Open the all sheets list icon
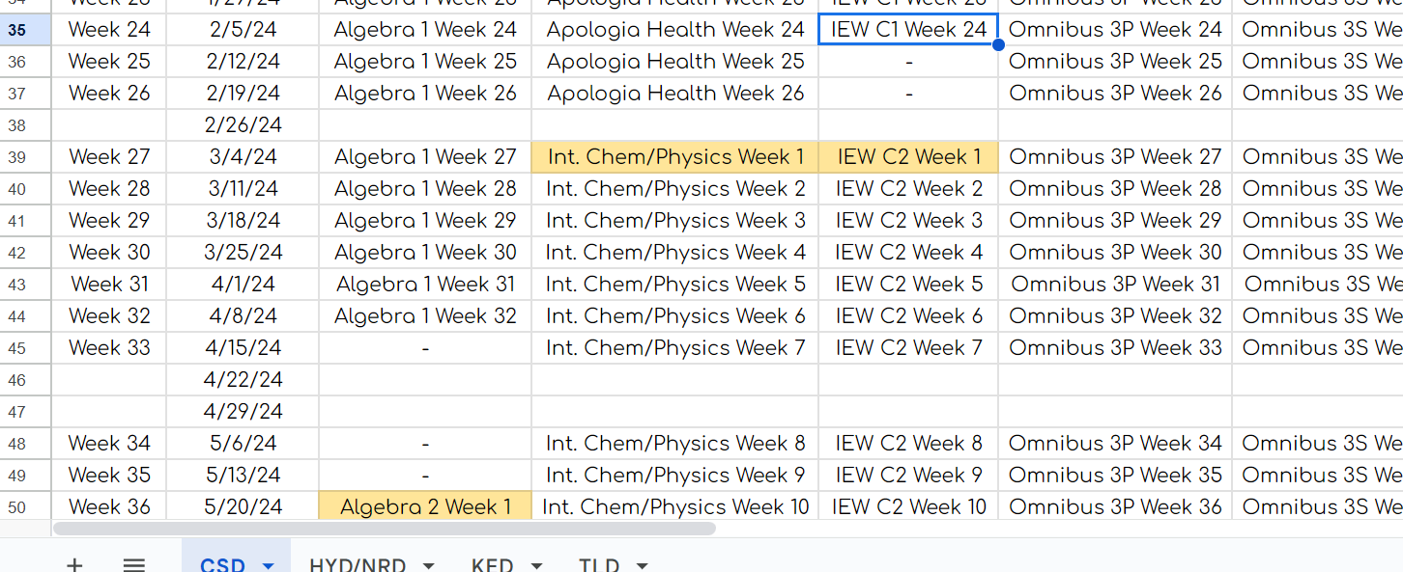The image size is (1403, 572). [134, 564]
